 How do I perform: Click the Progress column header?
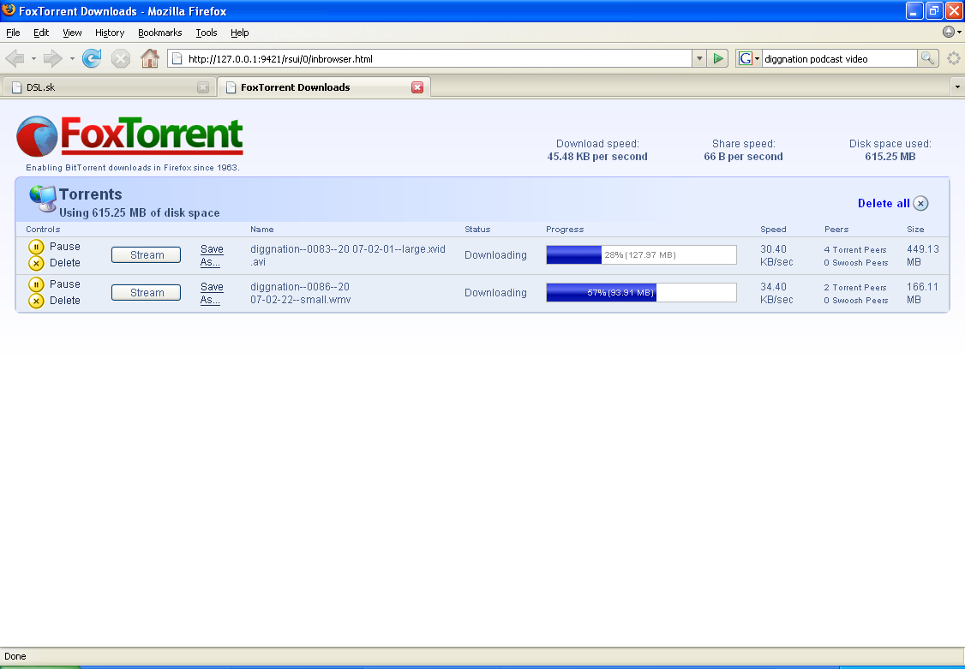point(565,230)
